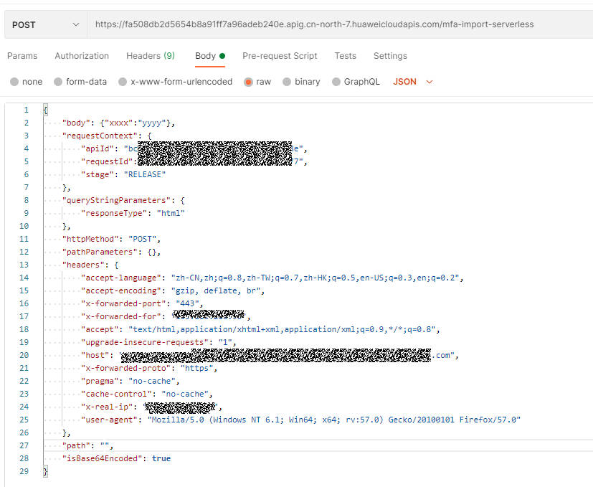
Task: Go to the Headers (9) tab
Action: point(150,56)
